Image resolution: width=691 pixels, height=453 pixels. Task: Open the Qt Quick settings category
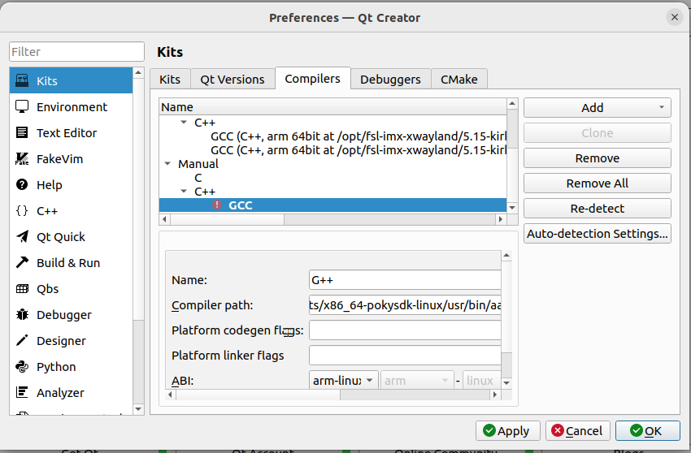point(60,237)
